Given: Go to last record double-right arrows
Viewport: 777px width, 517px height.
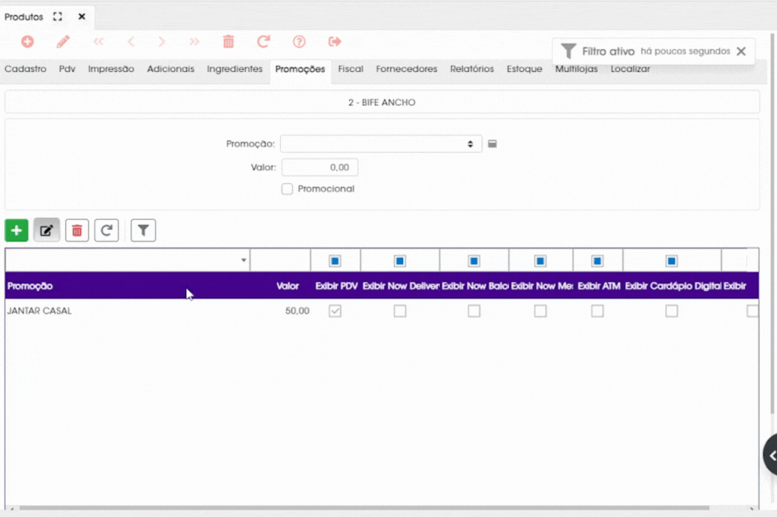Looking at the screenshot, I should click(x=194, y=41).
